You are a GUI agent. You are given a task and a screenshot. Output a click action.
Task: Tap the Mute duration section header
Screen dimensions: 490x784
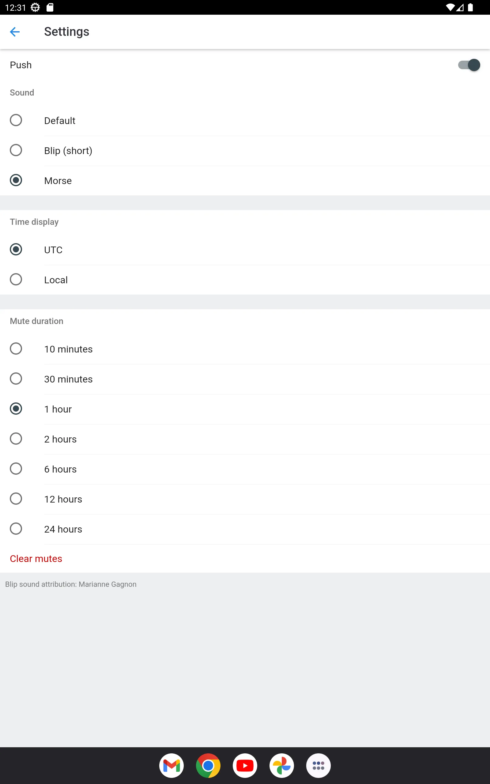click(x=37, y=321)
